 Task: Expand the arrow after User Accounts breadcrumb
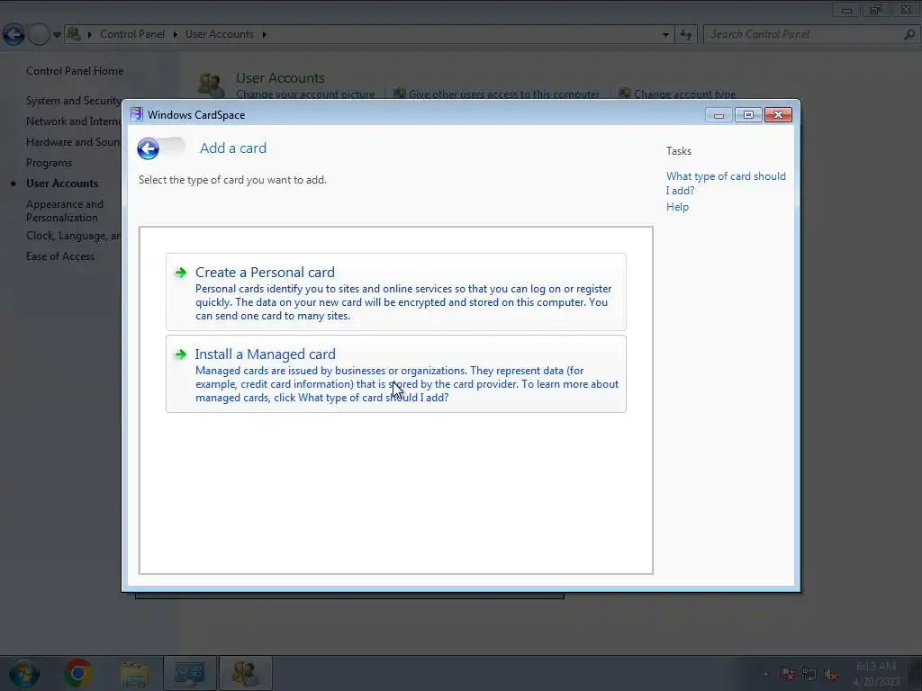pyautogui.click(x=264, y=34)
